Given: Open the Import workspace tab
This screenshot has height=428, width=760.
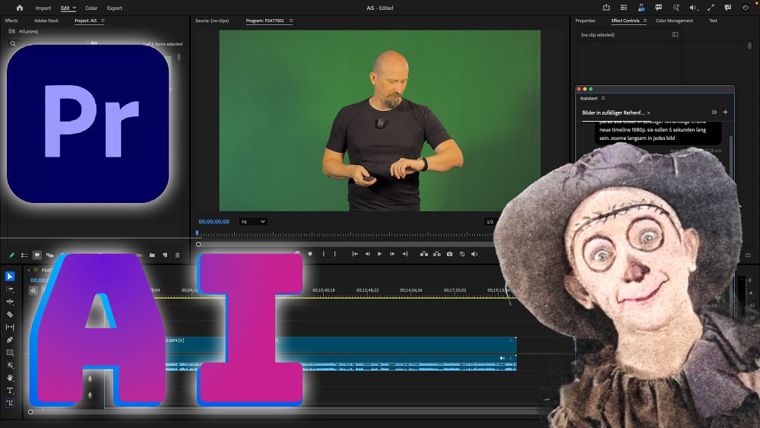Looking at the screenshot, I should coord(43,8).
